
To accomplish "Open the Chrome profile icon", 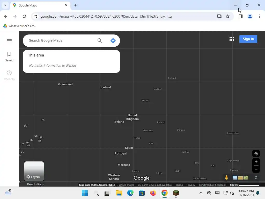I will (250, 16).
